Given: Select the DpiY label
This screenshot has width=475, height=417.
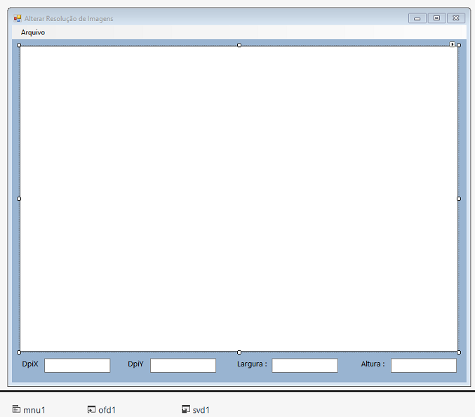Looking at the screenshot, I should [135, 364].
